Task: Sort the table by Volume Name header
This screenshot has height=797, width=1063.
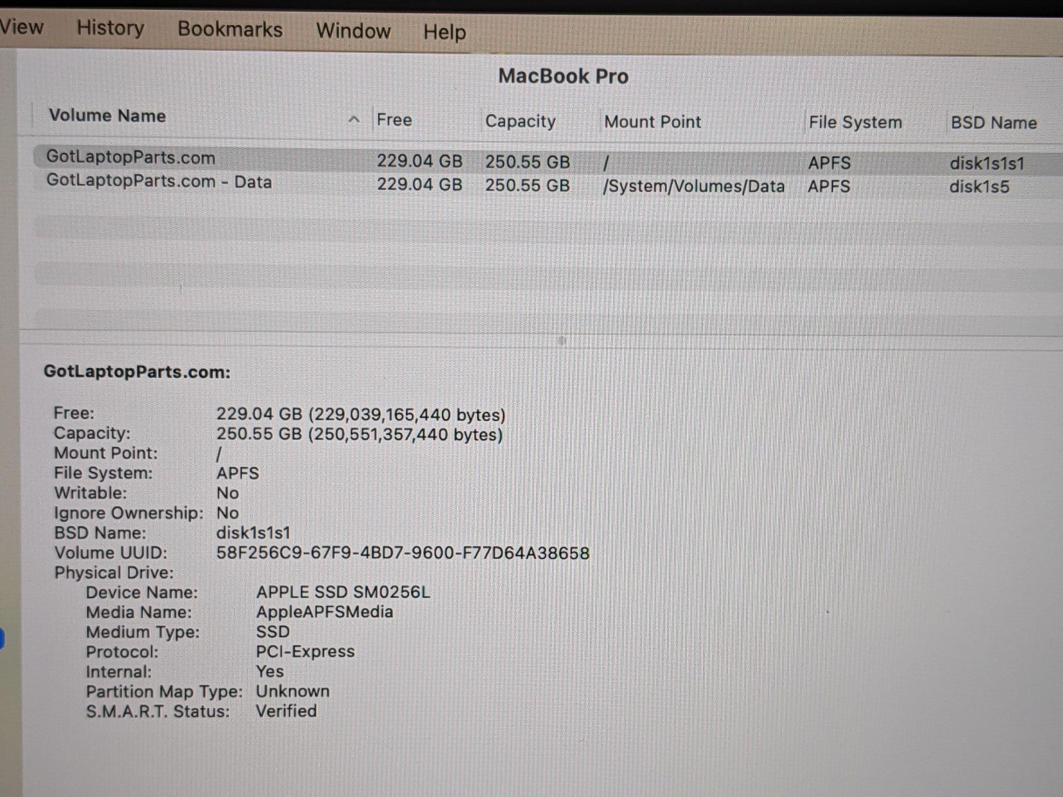Action: tap(108, 116)
